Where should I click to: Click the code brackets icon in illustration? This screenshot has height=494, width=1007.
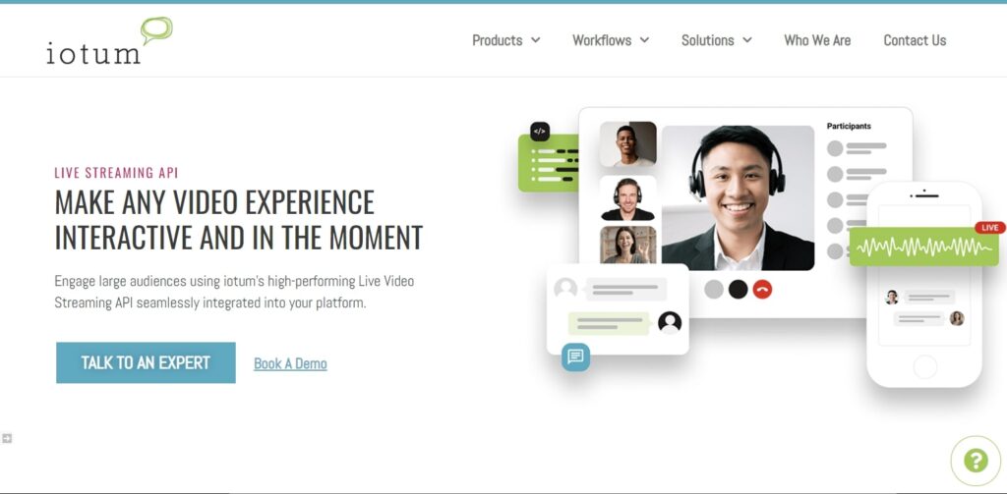point(540,132)
